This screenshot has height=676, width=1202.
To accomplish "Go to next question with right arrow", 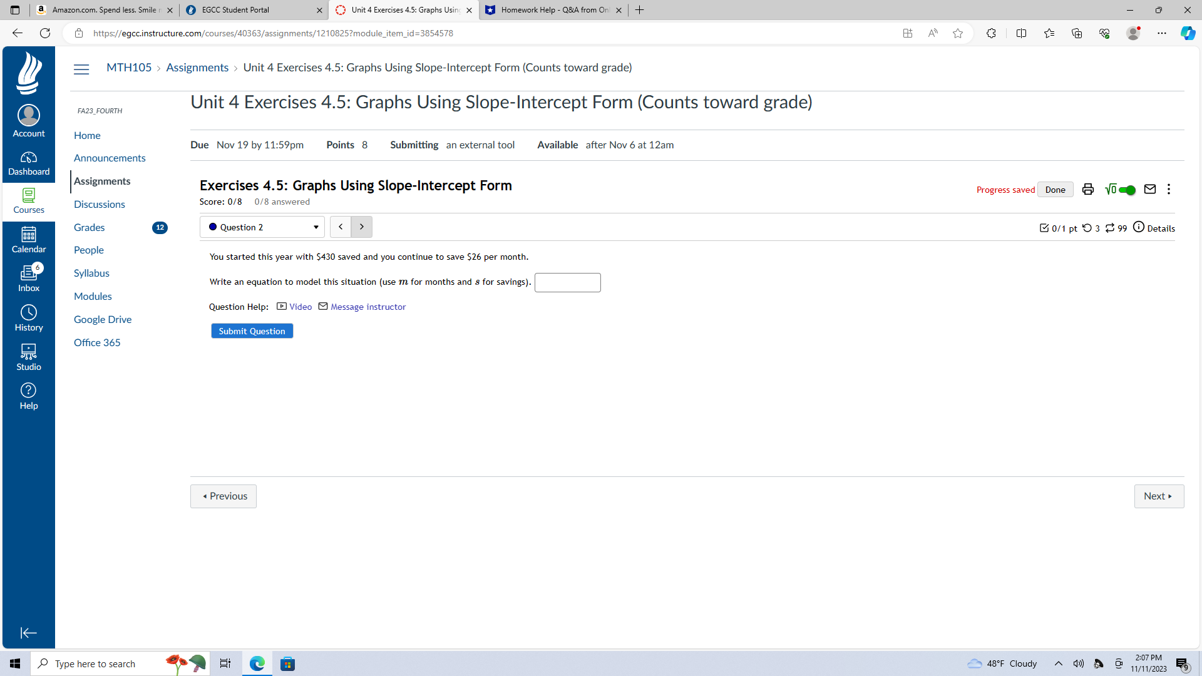I will [362, 227].
